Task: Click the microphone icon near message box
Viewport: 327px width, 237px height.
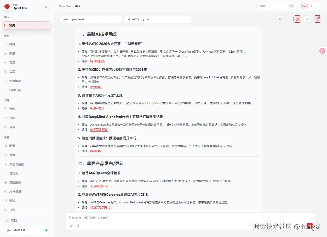Action: click(x=78, y=226)
